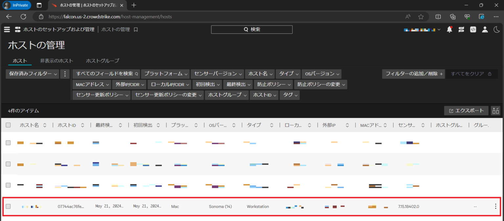Screen dimensions: 504x221
Task: Open the hamburger navigation menu
Action: [7, 29]
